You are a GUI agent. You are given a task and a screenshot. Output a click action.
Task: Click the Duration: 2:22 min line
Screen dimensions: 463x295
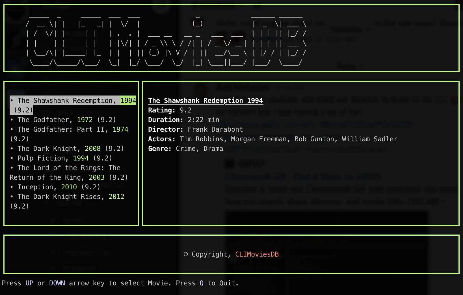pyautogui.click(x=184, y=120)
